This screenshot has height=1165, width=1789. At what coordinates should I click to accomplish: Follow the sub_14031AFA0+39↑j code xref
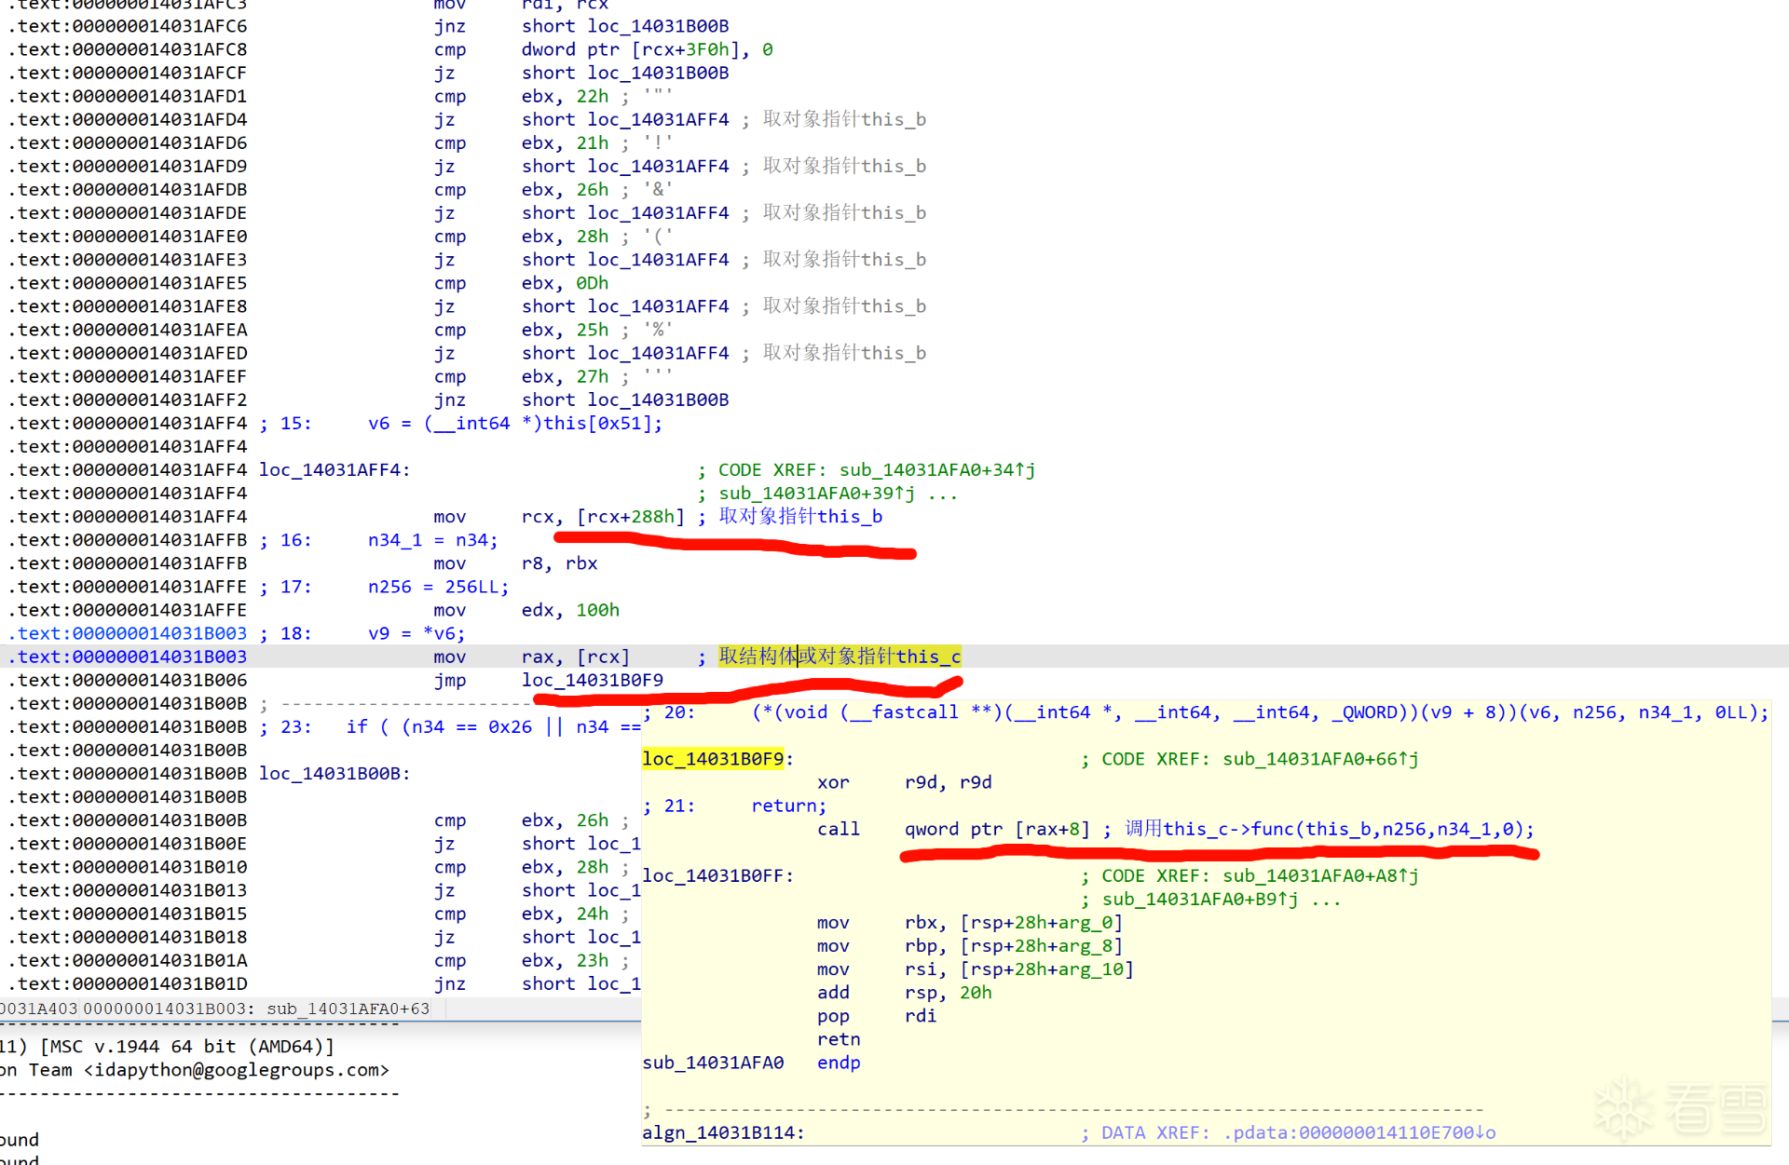click(x=816, y=493)
